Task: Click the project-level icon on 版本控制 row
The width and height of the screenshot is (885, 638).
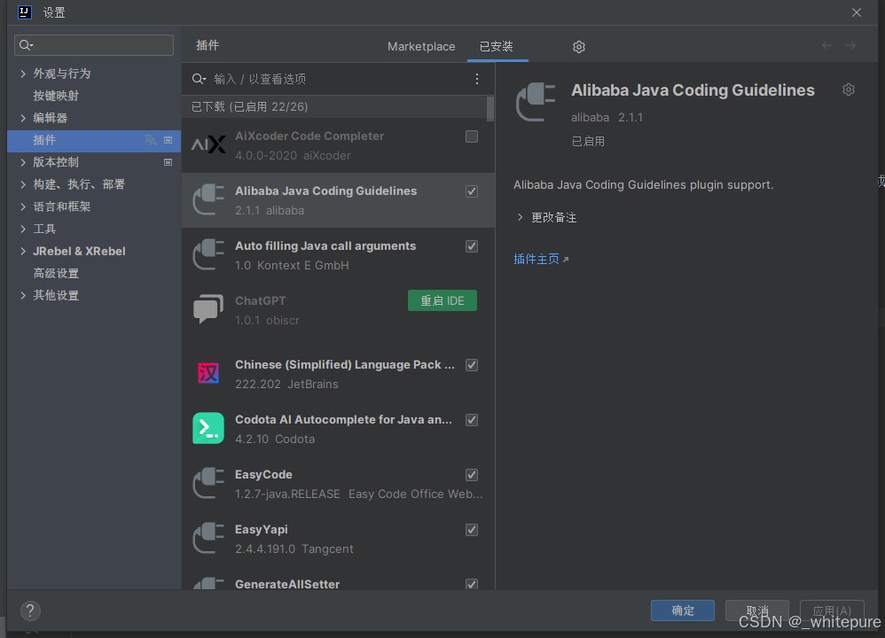Action: click(168, 162)
